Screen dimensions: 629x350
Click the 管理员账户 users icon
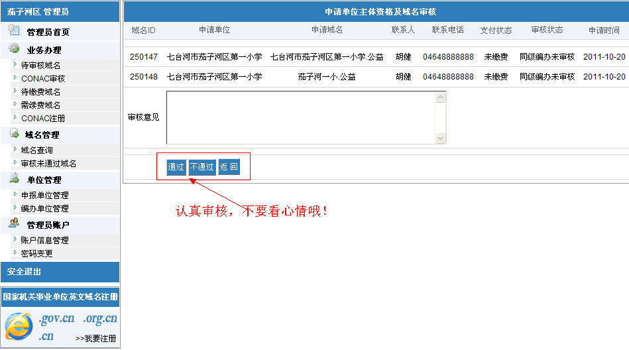pyautogui.click(x=14, y=223)
